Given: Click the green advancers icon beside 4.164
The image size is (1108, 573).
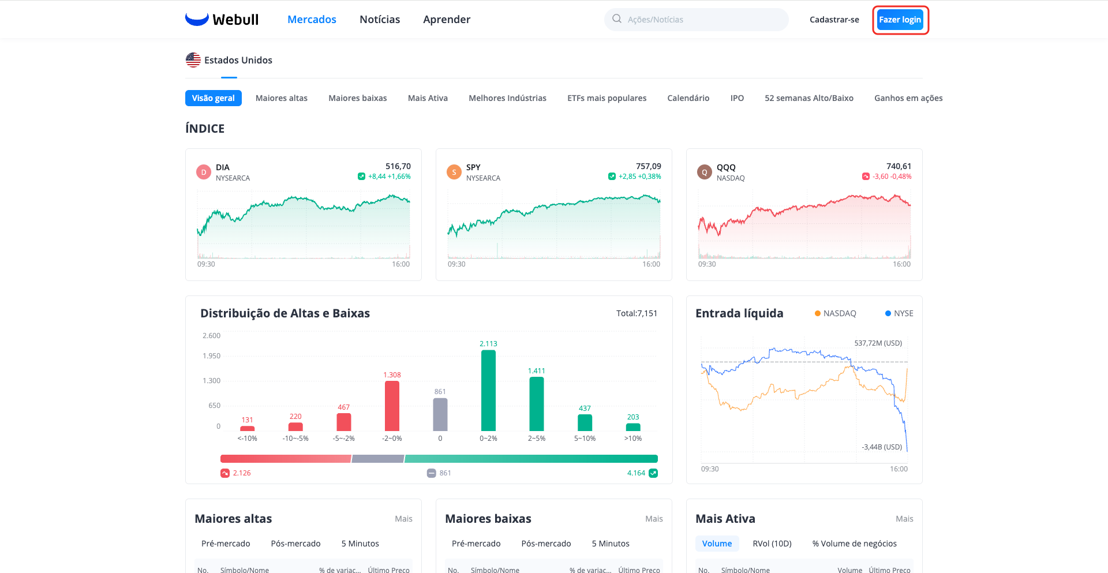Looking at the screenshot, I should coord(653,473).
